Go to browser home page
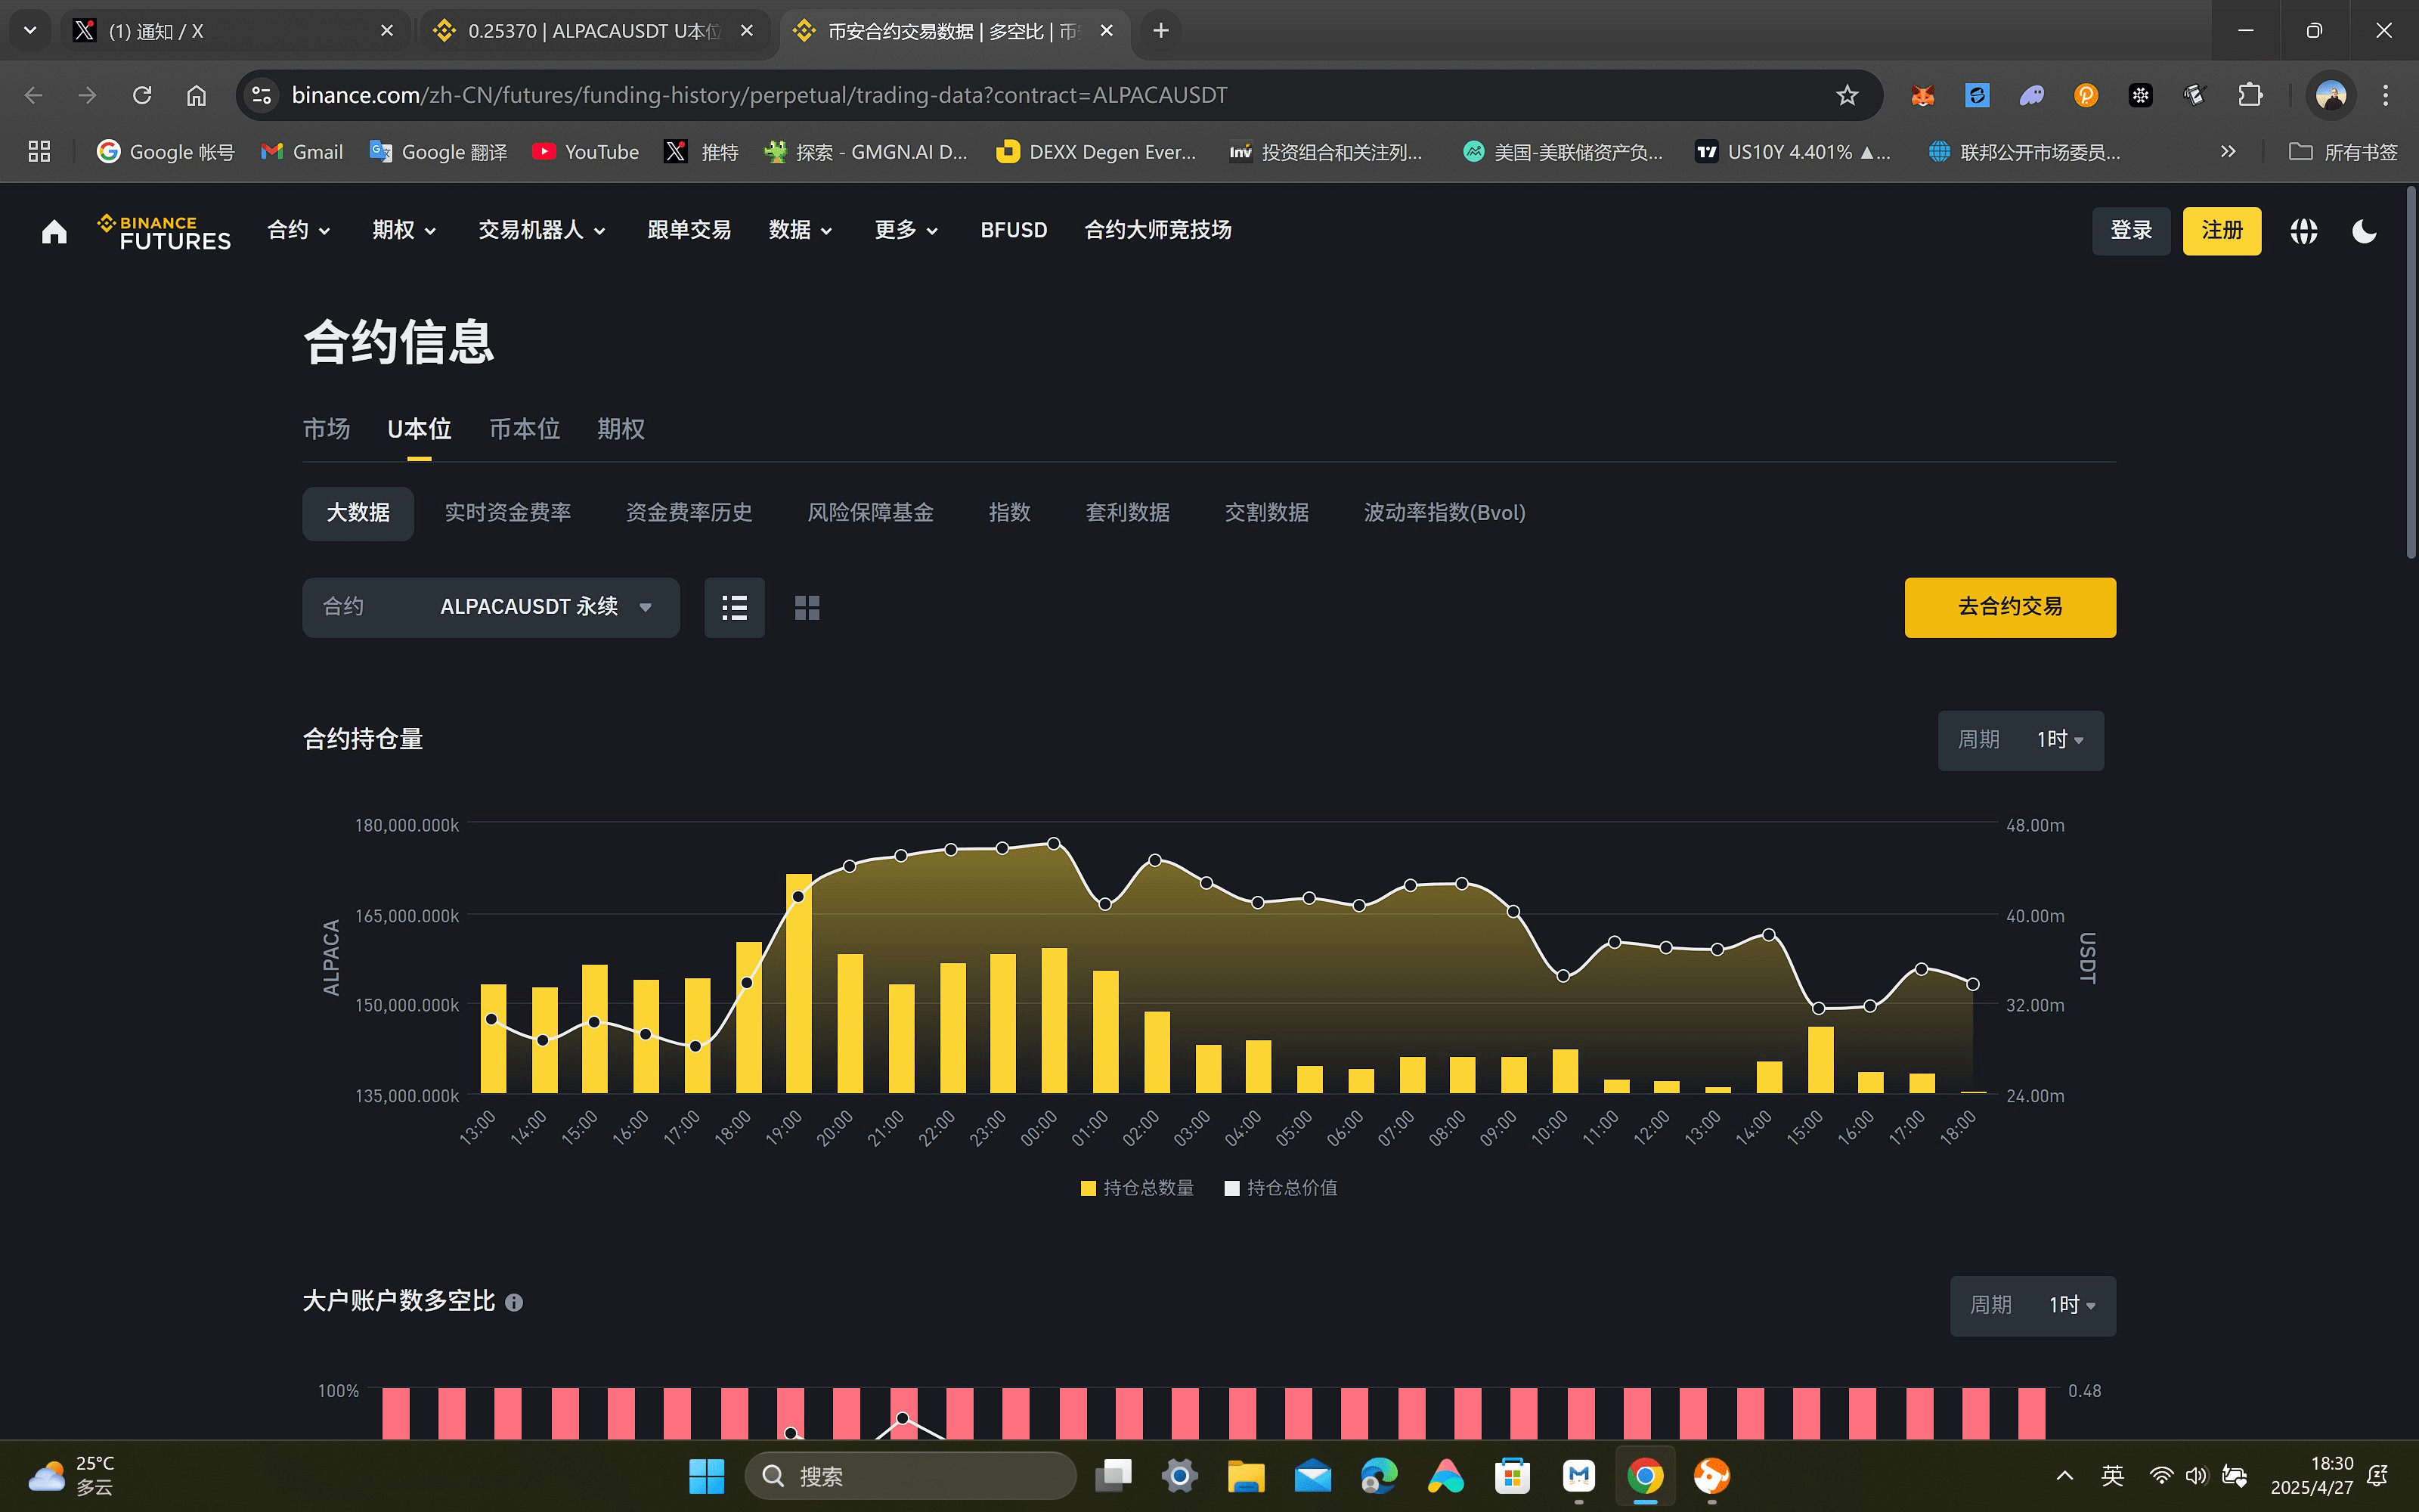The image size is (2419, 1512). (x=196, y=95)
